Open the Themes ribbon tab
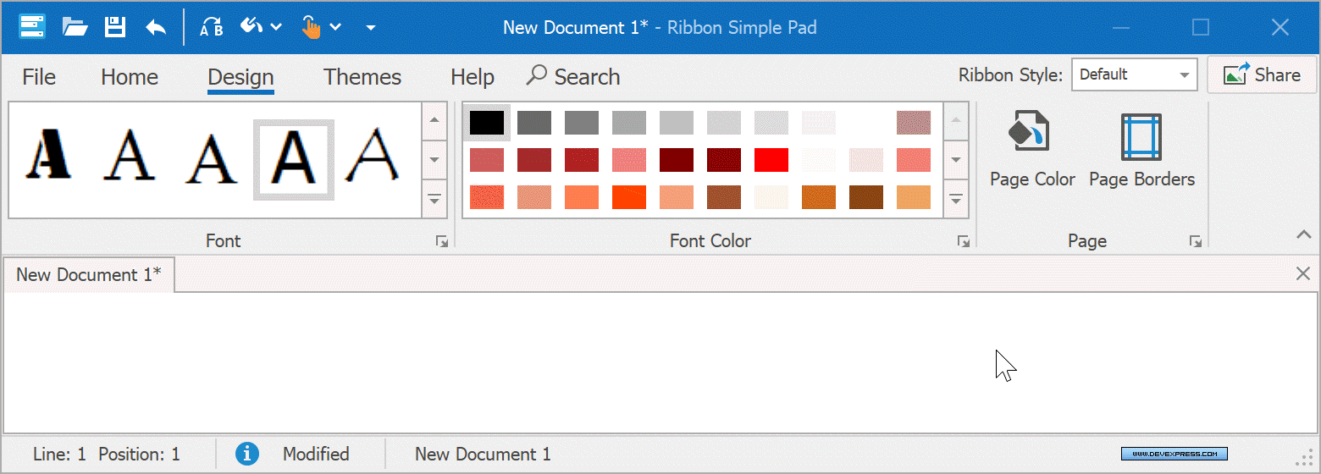Screen dimensions: 1321x474 tap(362, 77)
